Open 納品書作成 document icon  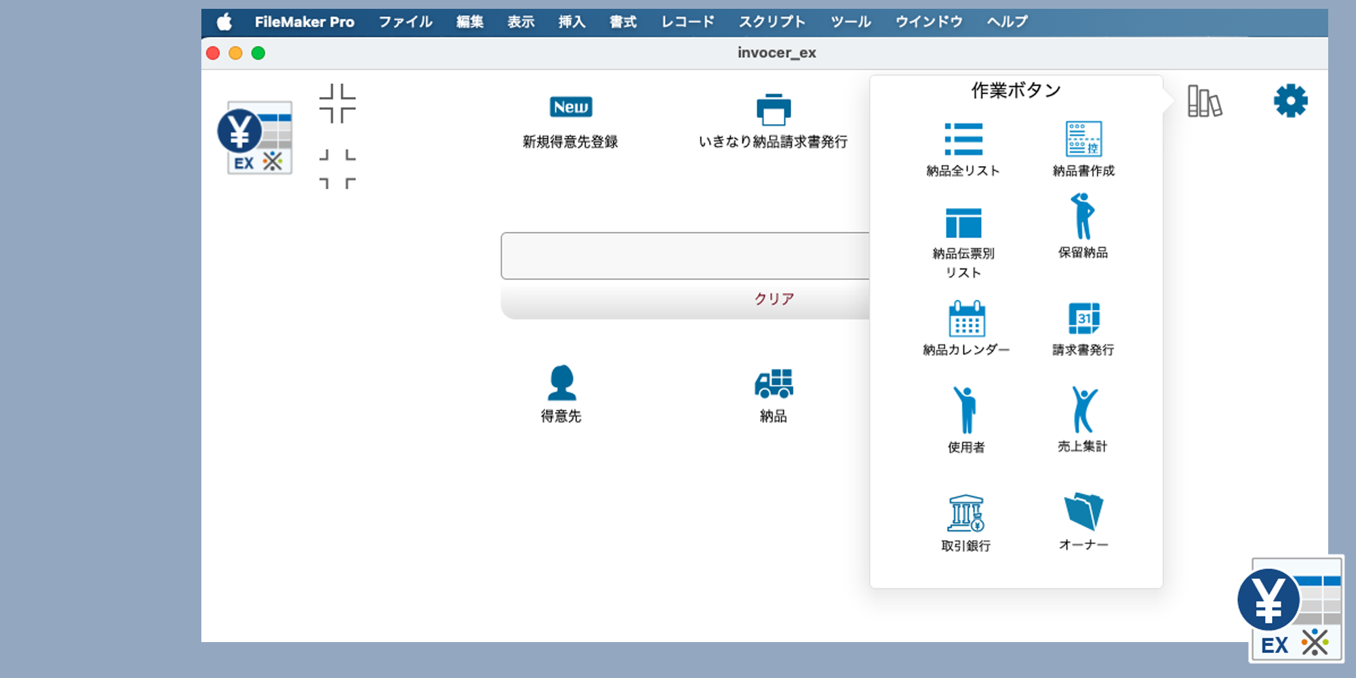coord(1083,139)
